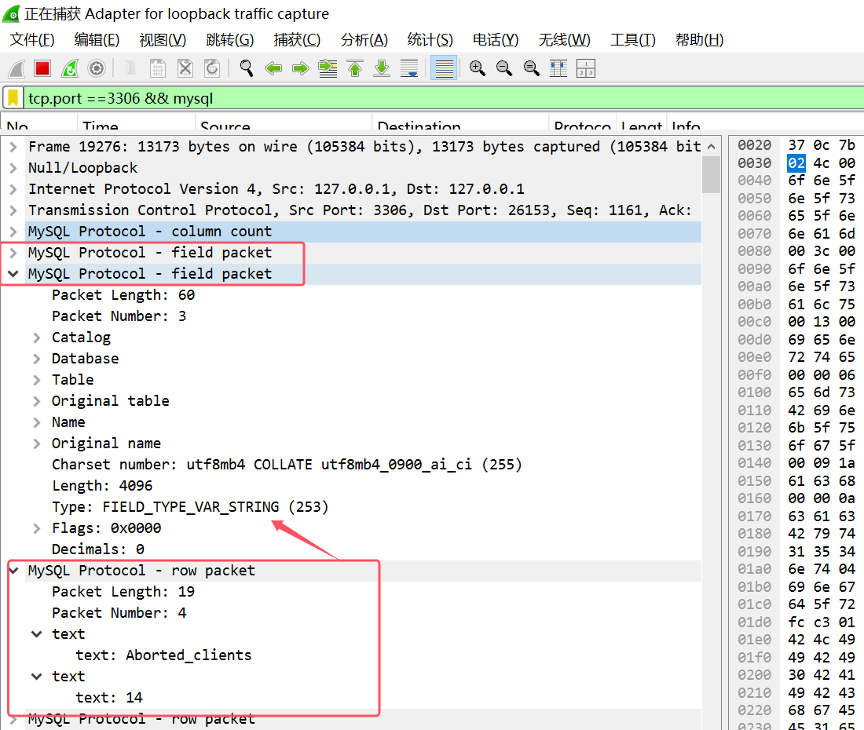Collapse the expanded field packet node
Image resolution: width=864 pixels, height=730 pixels.
coord(13,274)
